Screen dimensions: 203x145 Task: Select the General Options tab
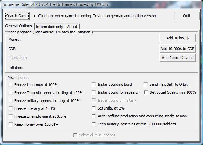point(19,26)
